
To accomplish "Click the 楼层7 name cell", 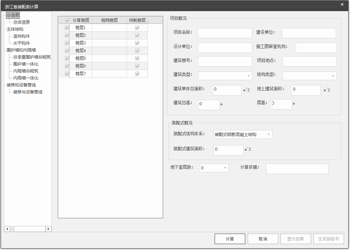I will [81, 74].
